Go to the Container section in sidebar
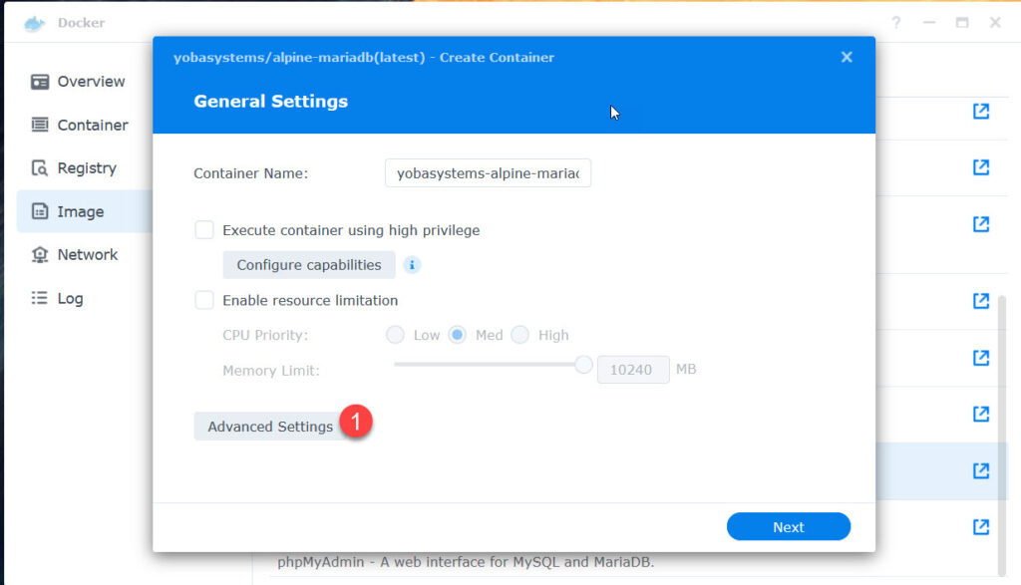 (80, 125)
